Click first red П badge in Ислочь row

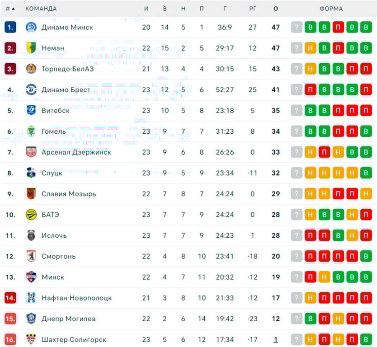[x=310, y=235]
